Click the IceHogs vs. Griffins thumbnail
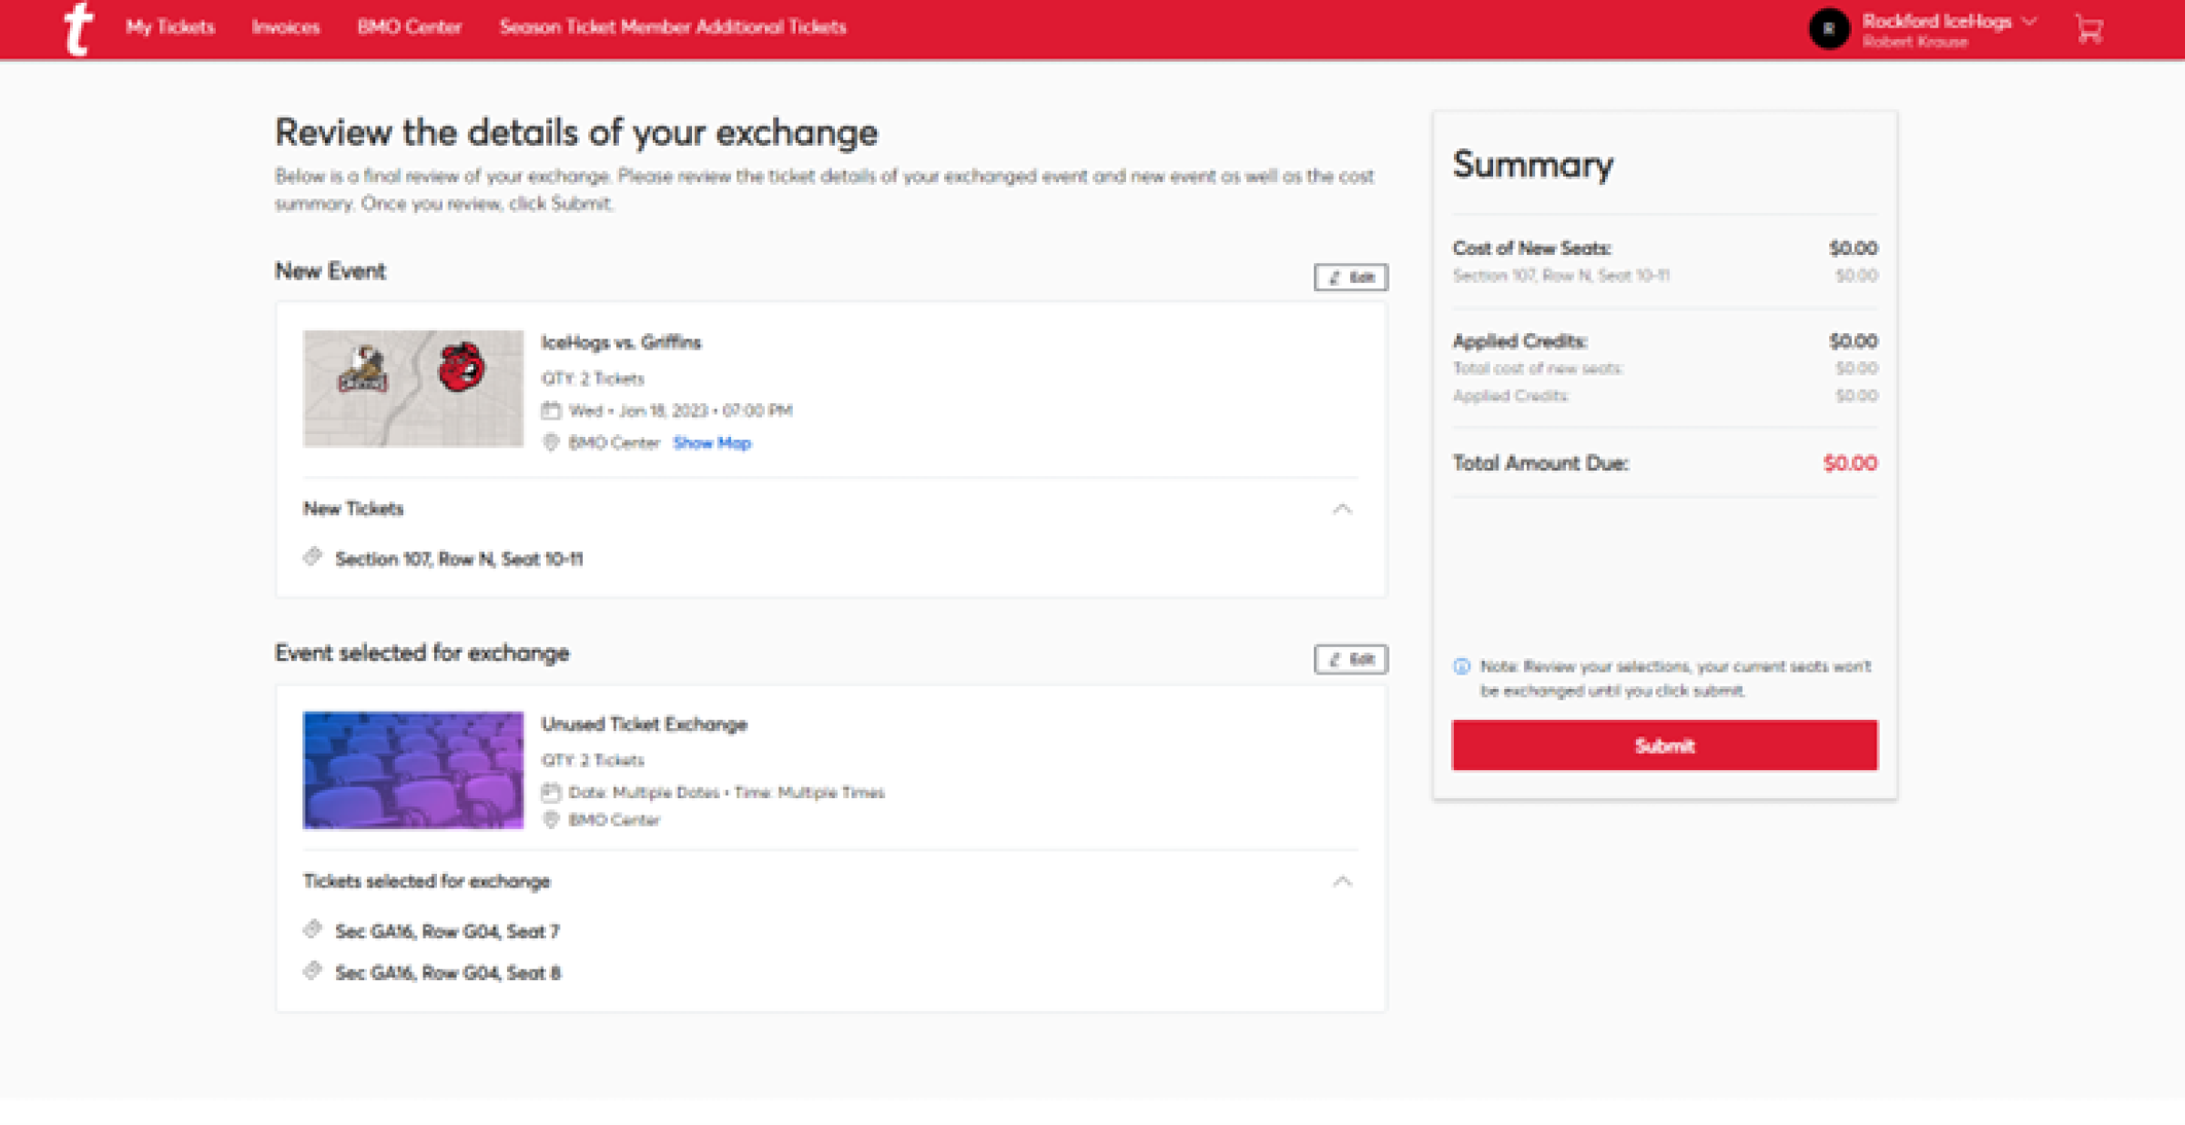 pos(413,389)
